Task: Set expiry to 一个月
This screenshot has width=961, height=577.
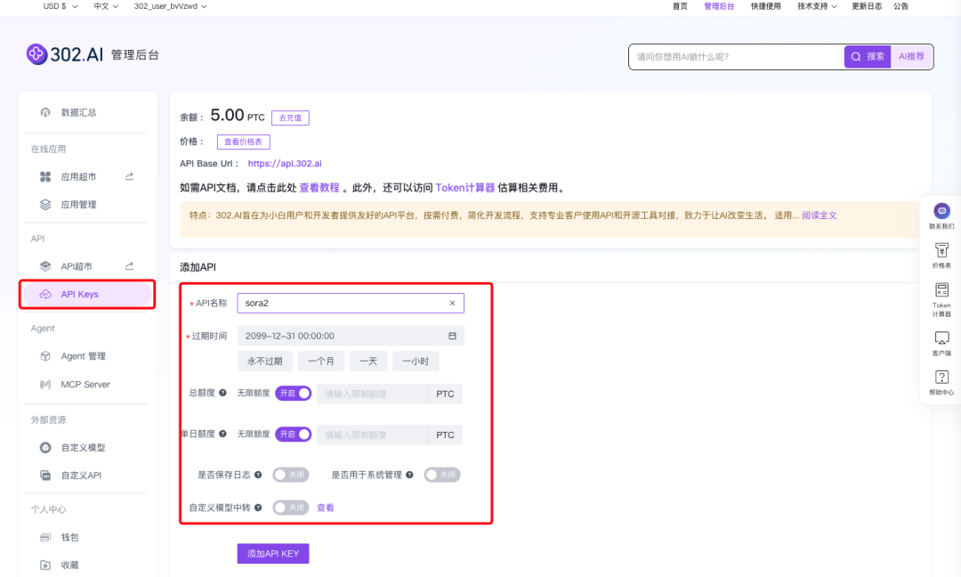Action: (x=321, y=362)
